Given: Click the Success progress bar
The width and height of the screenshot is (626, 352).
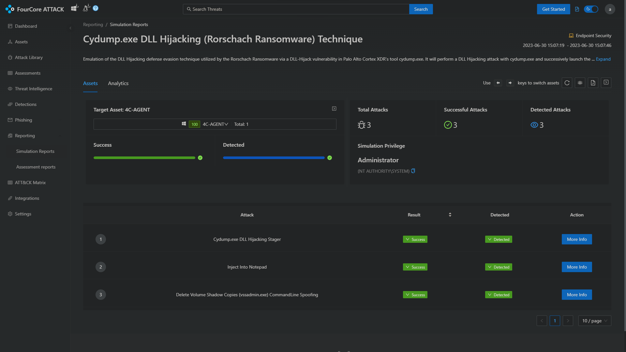Looking at the screenshot, I should tap(144, 158).
